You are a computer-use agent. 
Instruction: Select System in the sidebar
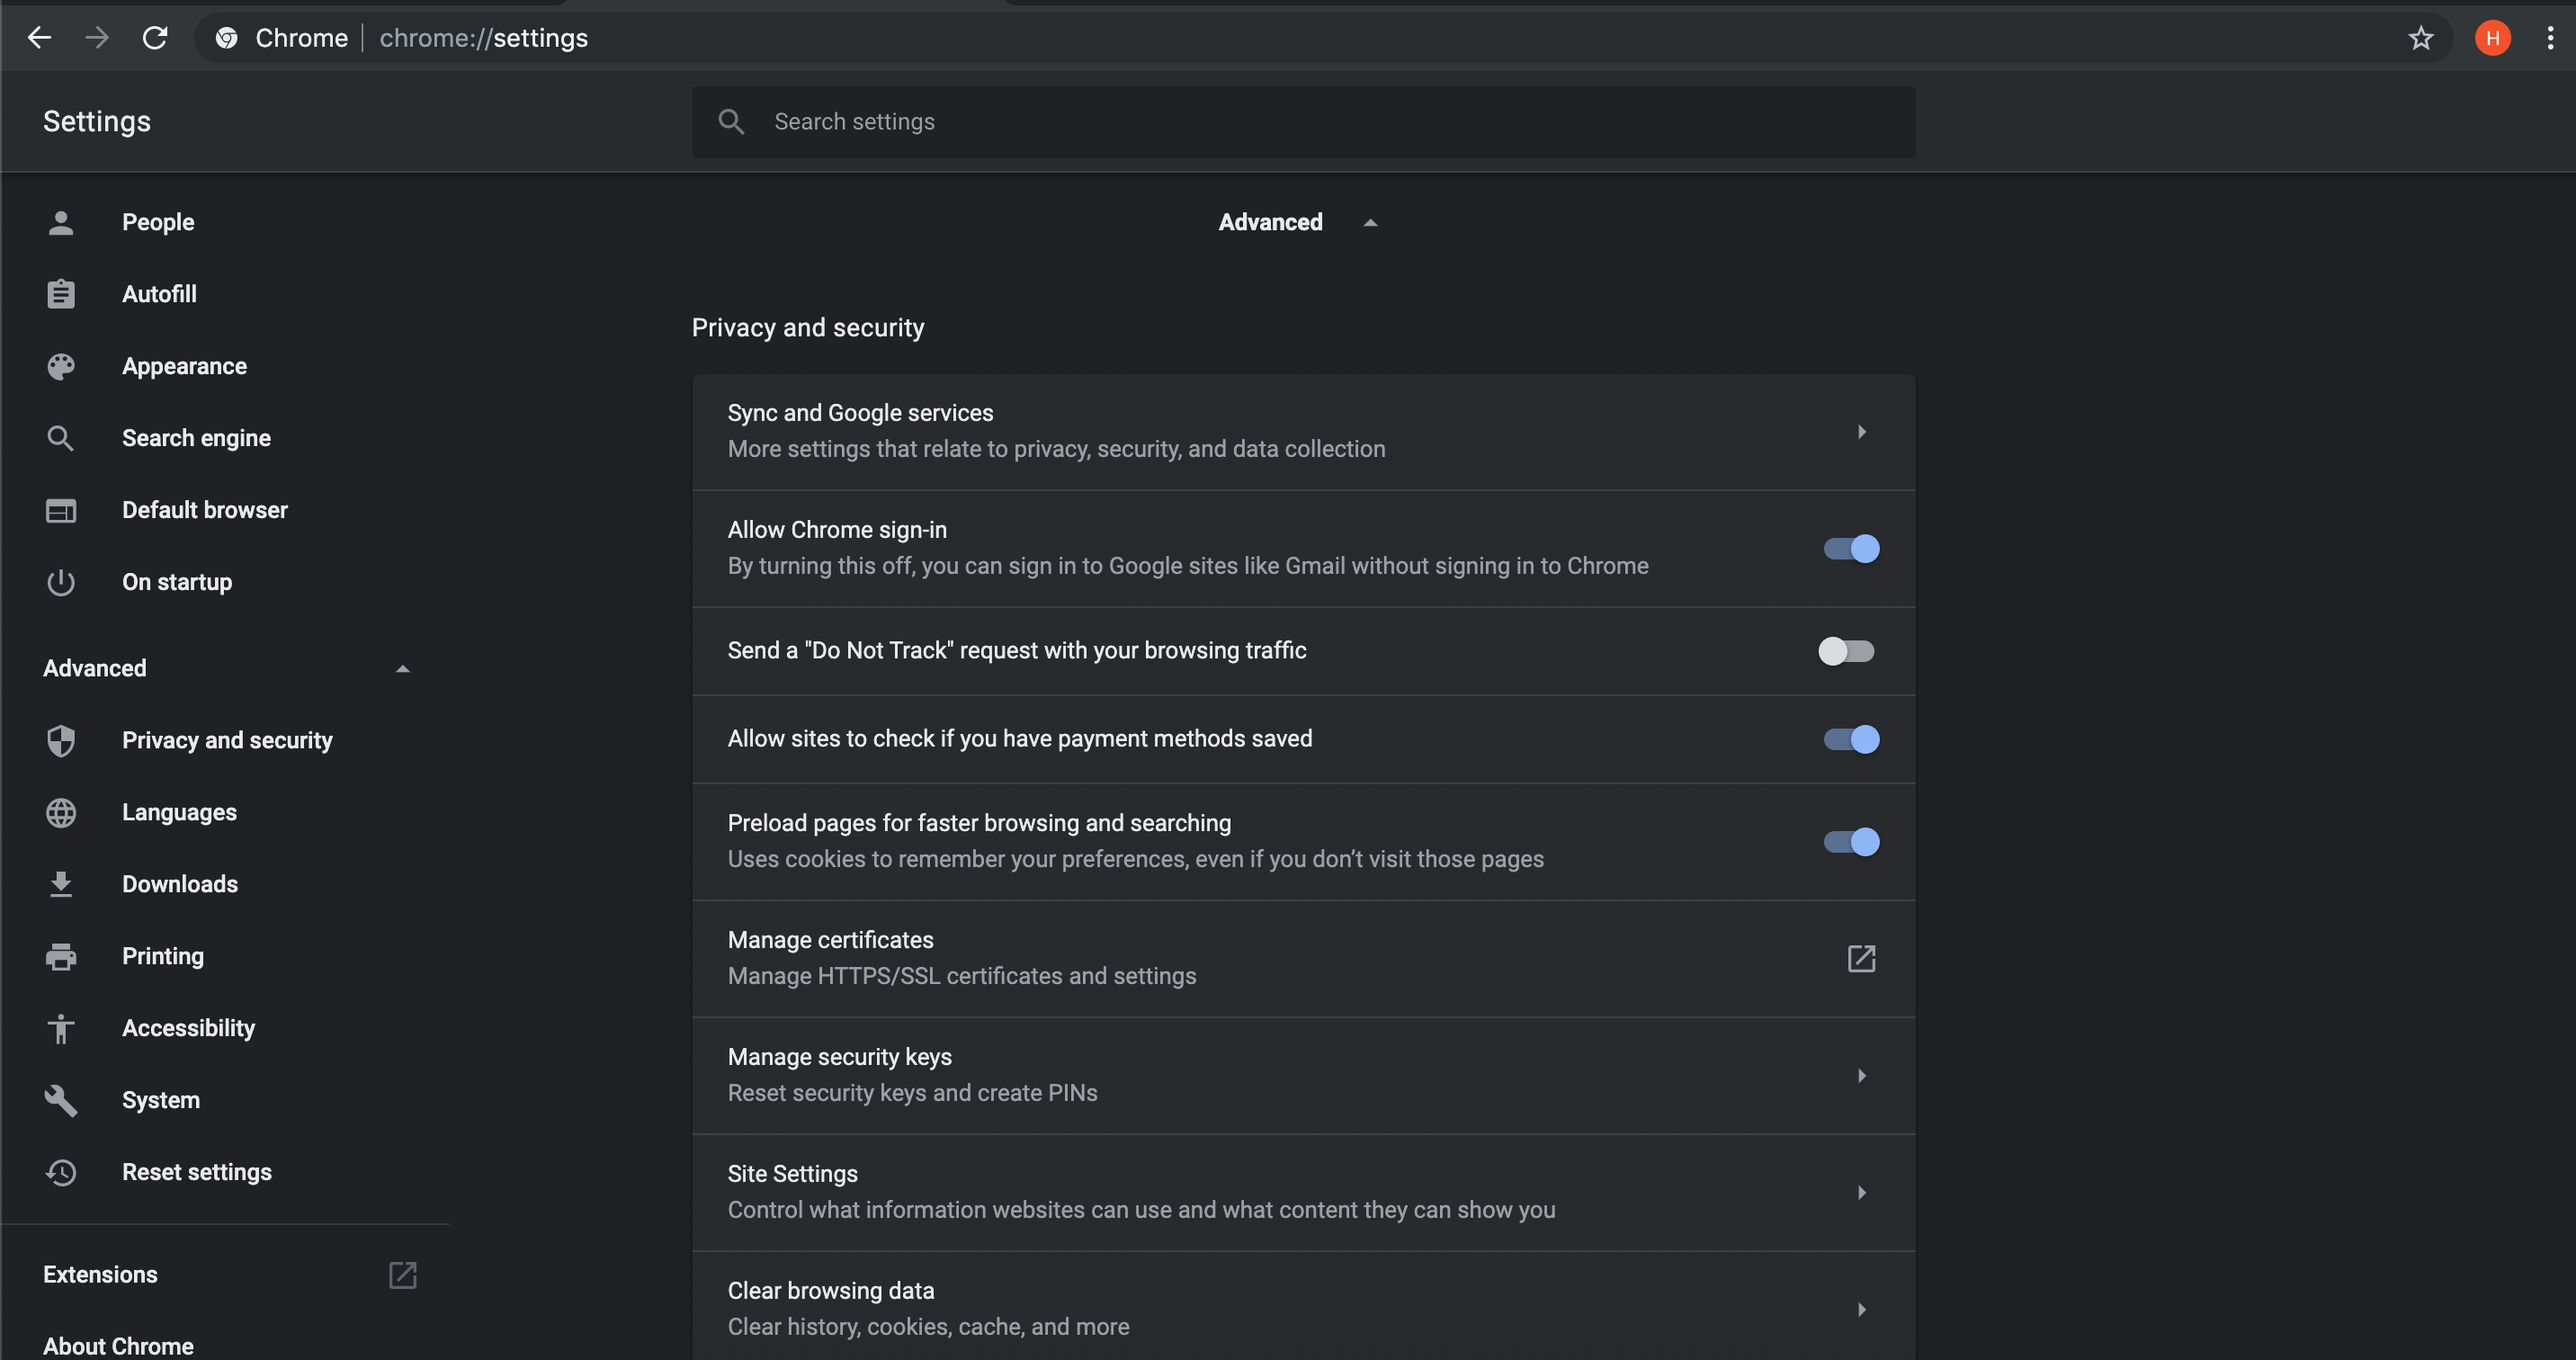pos(161,1100)
